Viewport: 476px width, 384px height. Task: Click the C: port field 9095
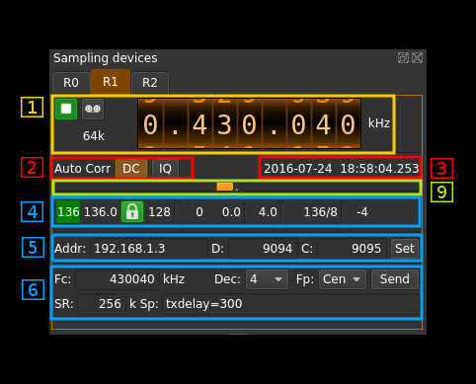tap(352, 249)
